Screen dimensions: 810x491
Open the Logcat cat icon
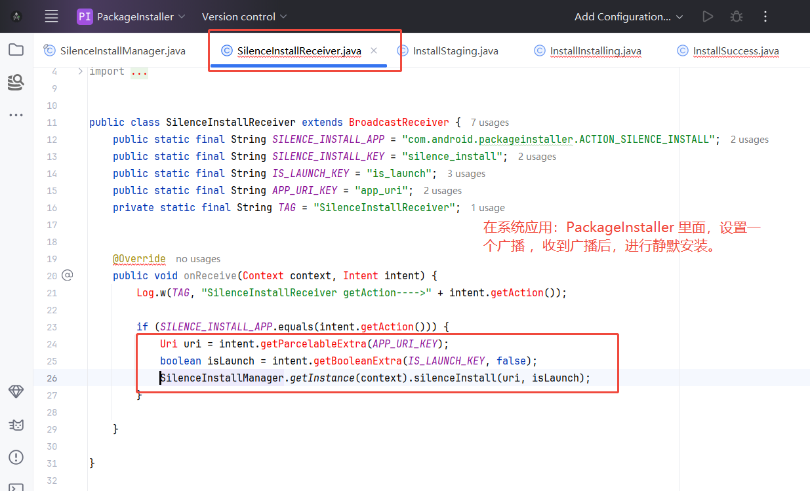[16, 425]
